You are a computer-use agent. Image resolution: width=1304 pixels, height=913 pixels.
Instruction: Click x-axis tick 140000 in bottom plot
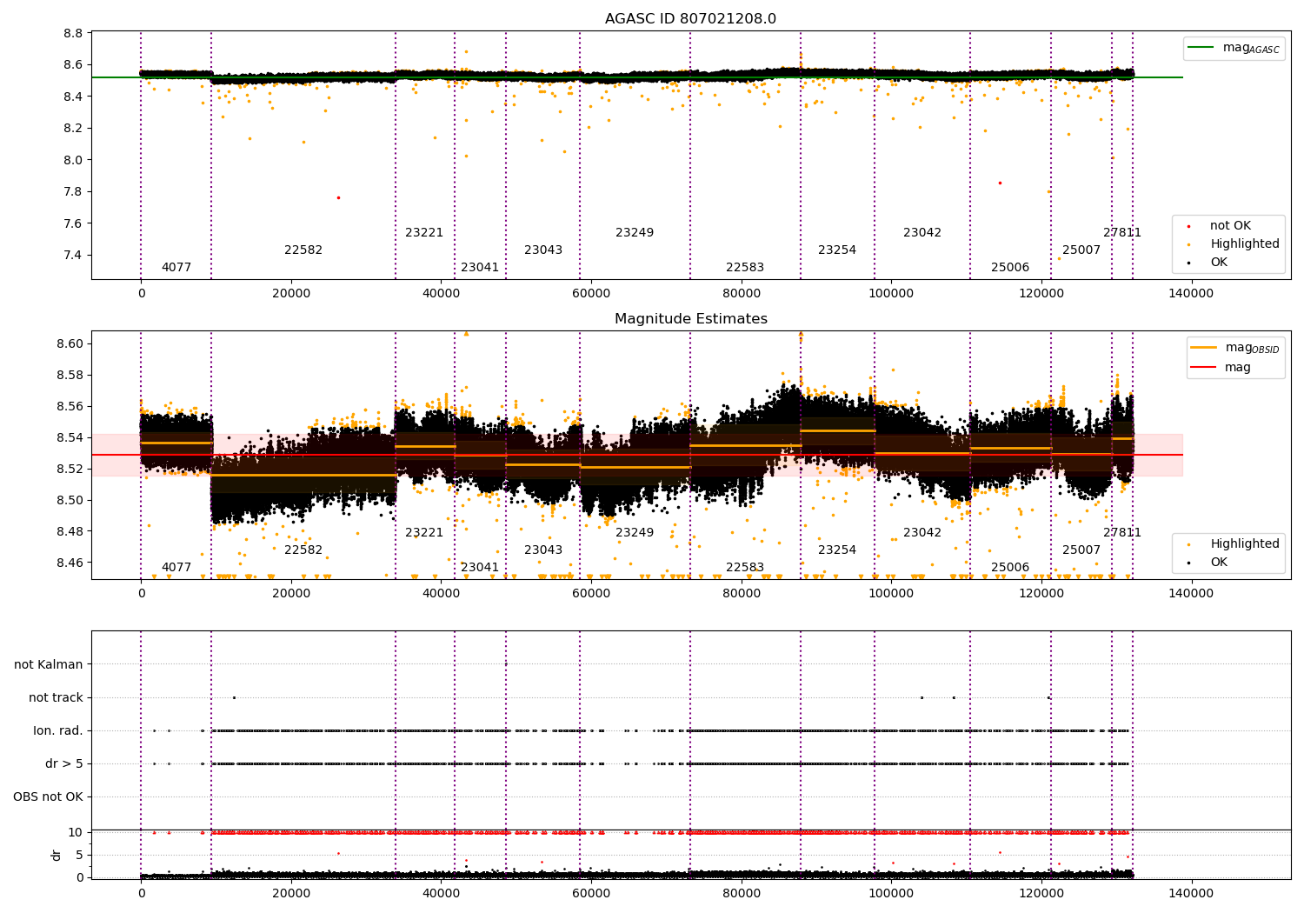coord(1191,893)
